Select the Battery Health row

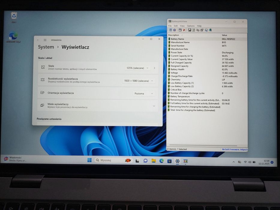(x=207, y=70)
